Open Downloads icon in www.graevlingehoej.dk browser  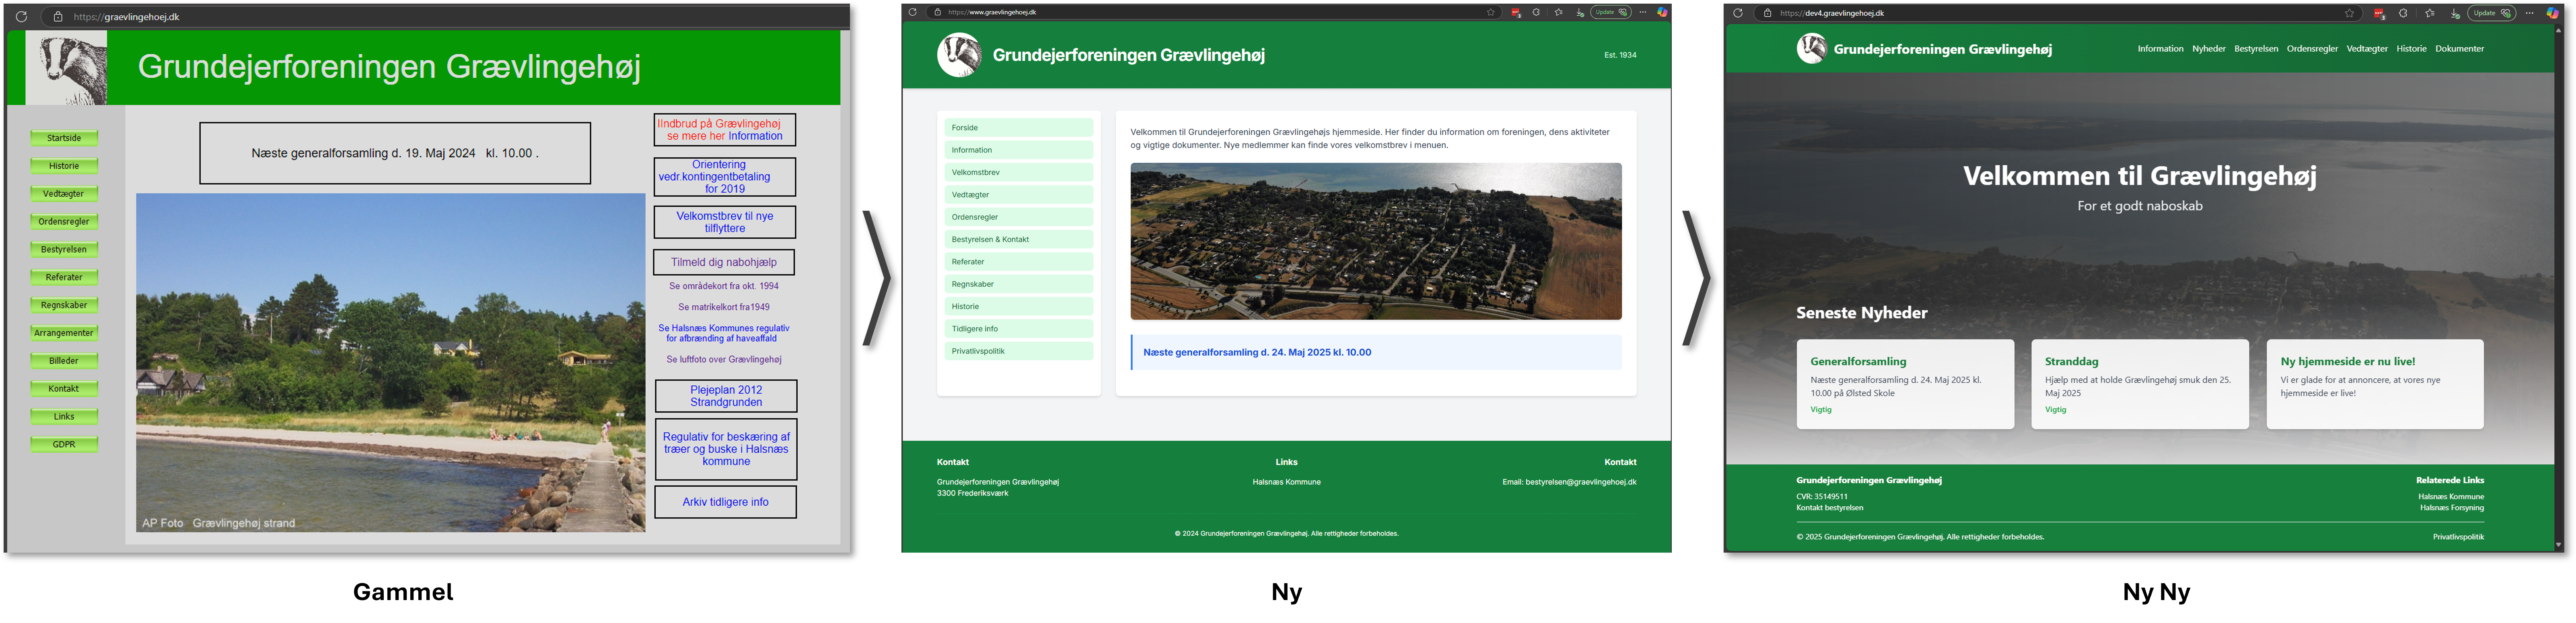point(1580,12)
